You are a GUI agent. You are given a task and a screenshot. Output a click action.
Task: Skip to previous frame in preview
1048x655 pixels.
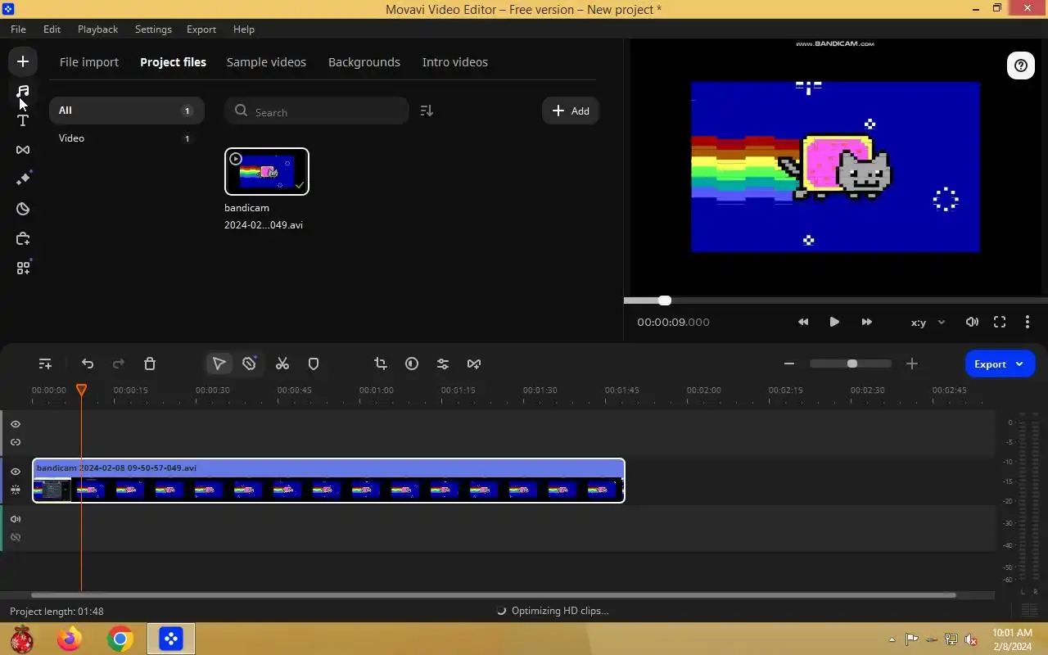803,322
